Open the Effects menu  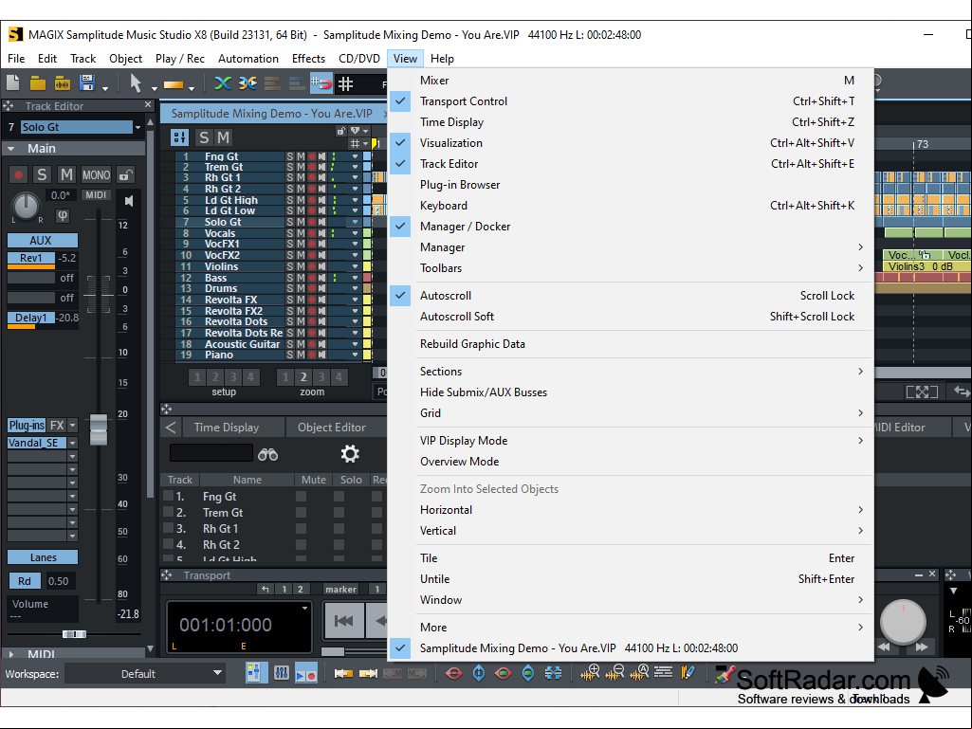click(x=308, y=58)
